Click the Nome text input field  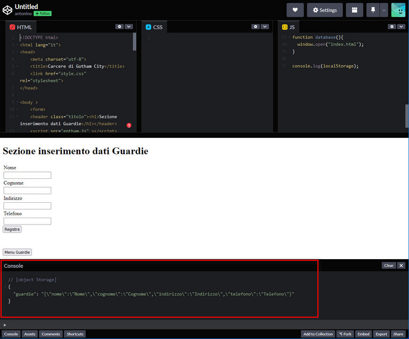(x=27, y=175)
